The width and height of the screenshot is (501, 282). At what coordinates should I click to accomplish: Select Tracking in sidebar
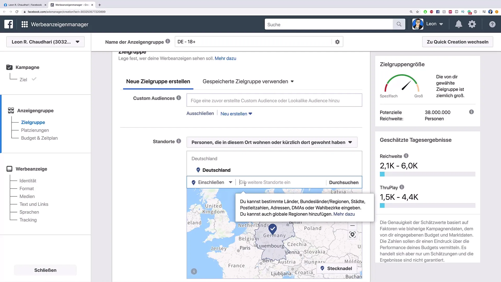point(28,220)
